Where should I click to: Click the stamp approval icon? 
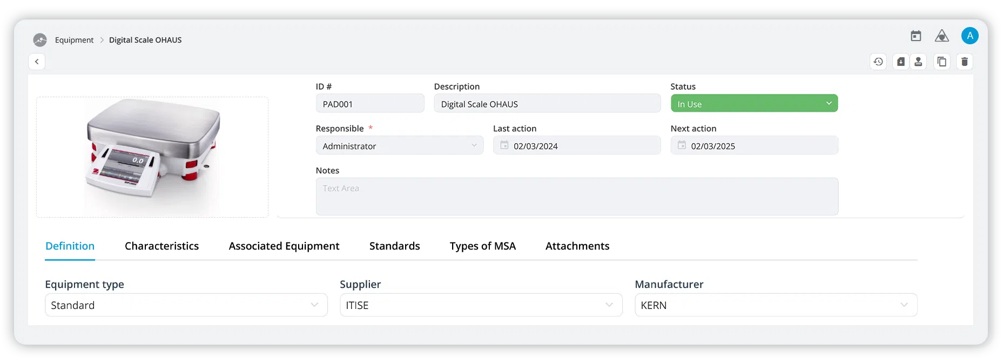918,62
